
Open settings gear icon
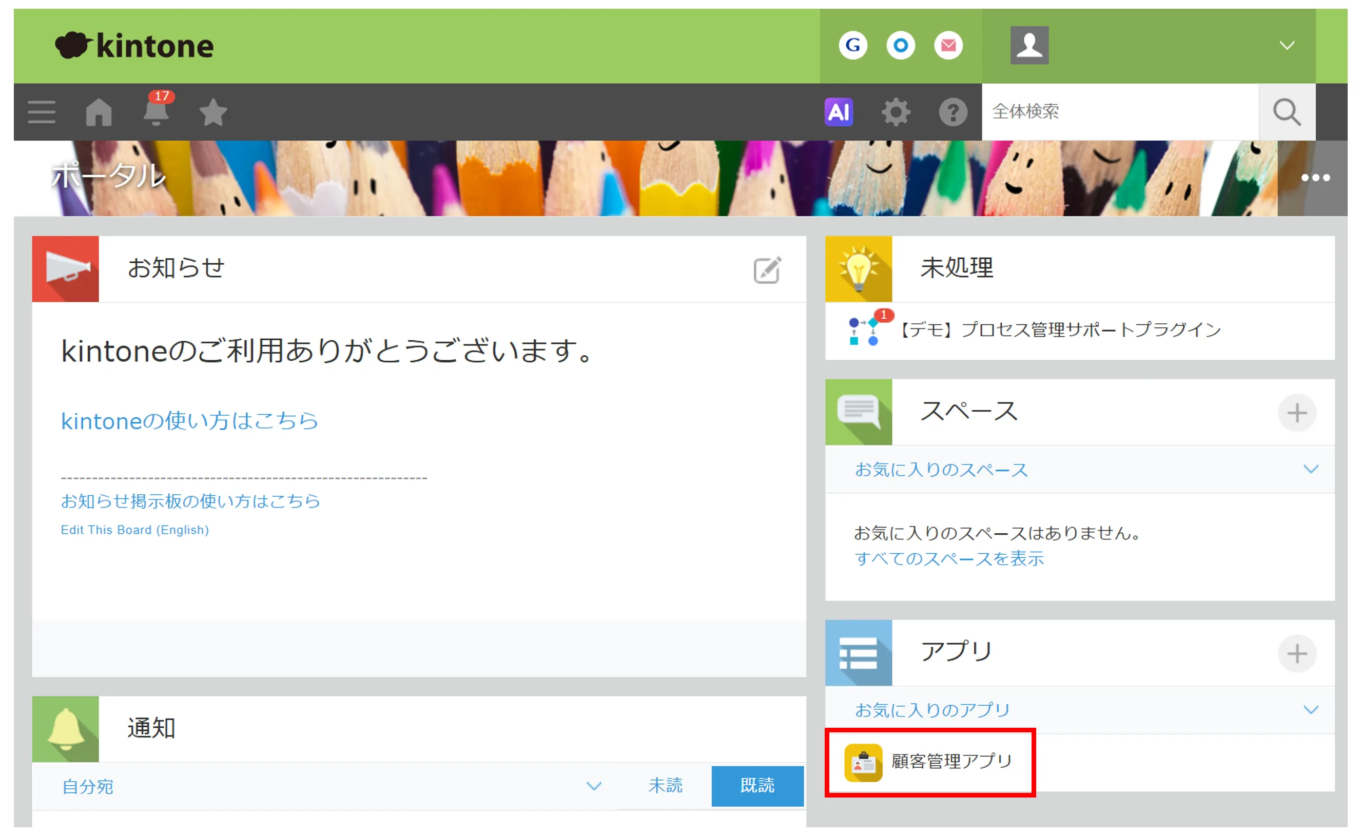tap(896, 112)
